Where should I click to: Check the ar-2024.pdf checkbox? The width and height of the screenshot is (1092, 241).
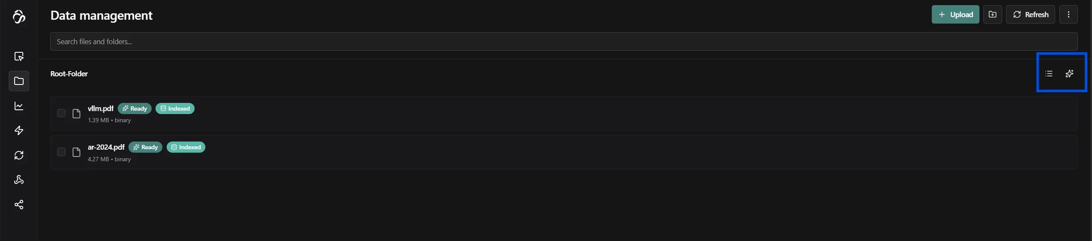[x=61, y=152]
